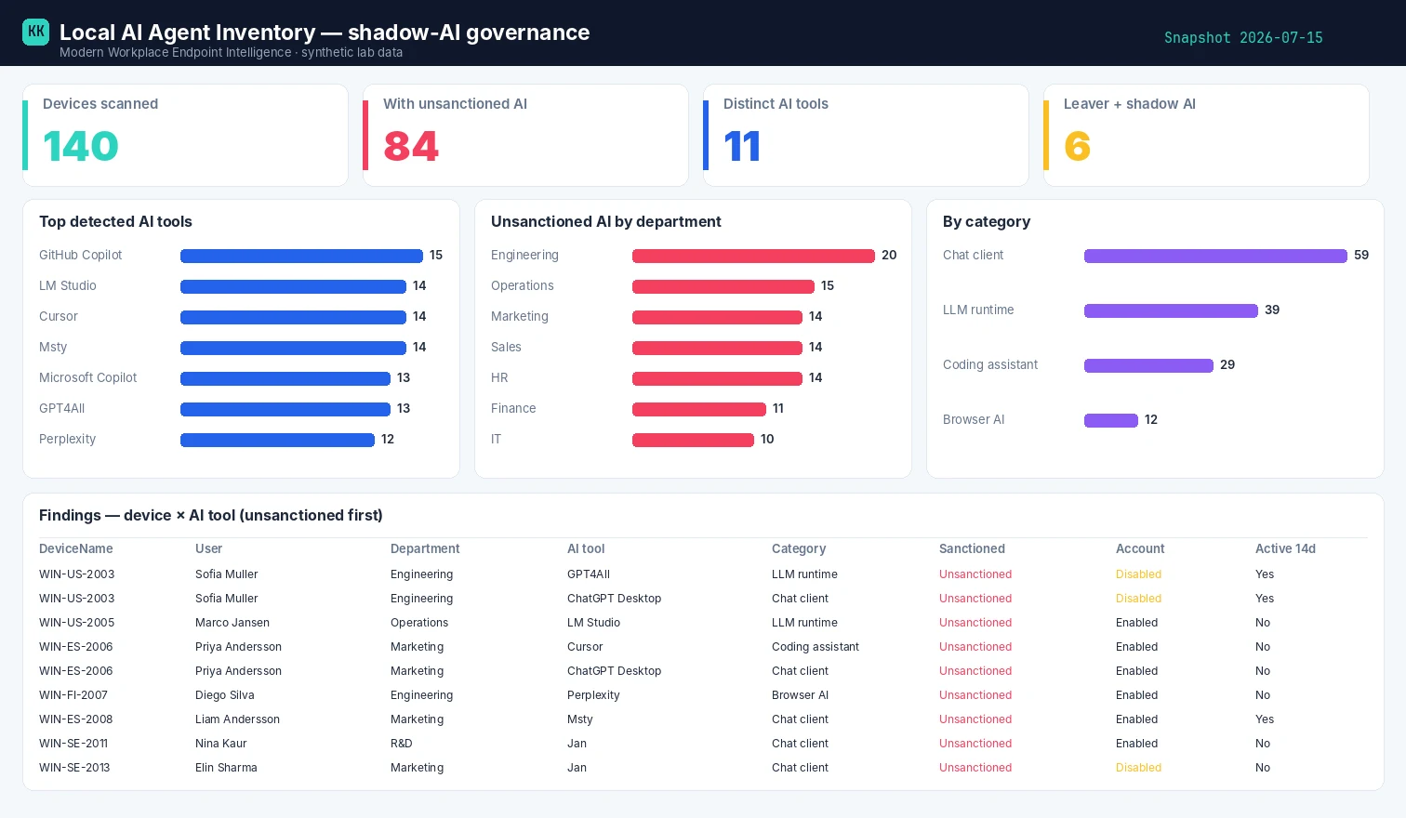Click the Operations department bar
Viewport: 1406px width, 818px height.
[x=723, y=286]
